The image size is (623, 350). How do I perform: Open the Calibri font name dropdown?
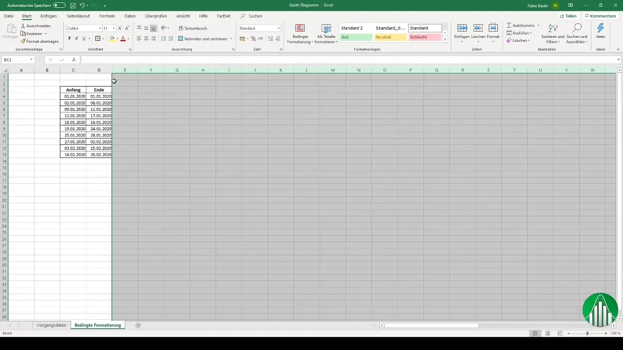pyautogui.click(x=99, y=29)
